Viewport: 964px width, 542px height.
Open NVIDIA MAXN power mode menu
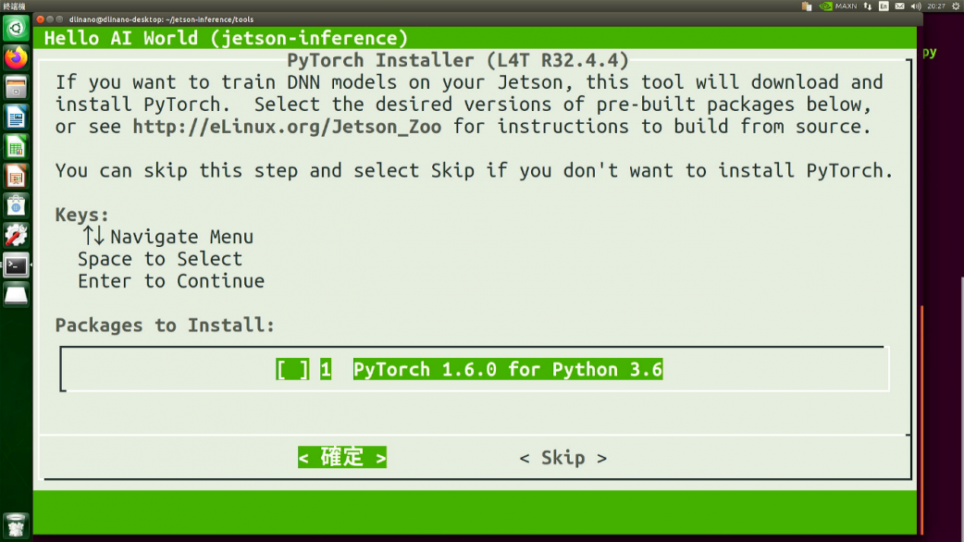(838, 6)
